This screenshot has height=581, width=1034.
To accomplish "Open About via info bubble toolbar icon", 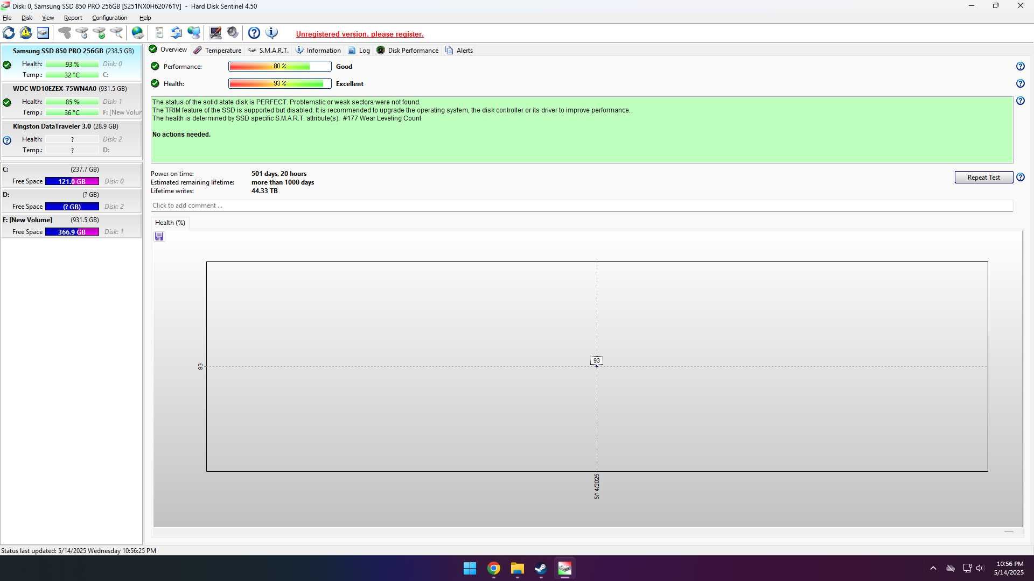I will coord(271,33).
